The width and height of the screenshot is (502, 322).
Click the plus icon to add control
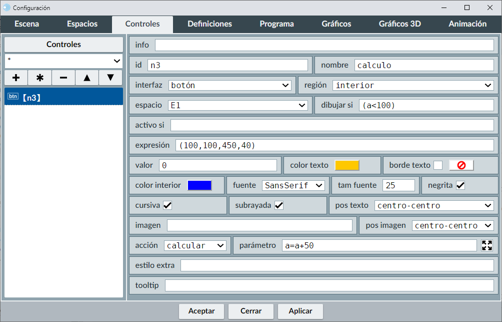click(x=16, y=78)
